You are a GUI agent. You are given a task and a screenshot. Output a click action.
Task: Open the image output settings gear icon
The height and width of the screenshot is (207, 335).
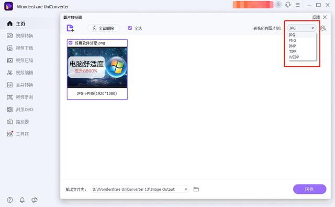[323, 28]
